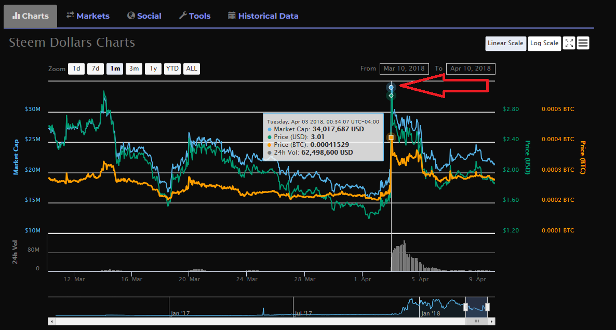Choose YTD zoom range
This screenshot has width=616, height=330.
pyautogui.click(x=172, y=68)
